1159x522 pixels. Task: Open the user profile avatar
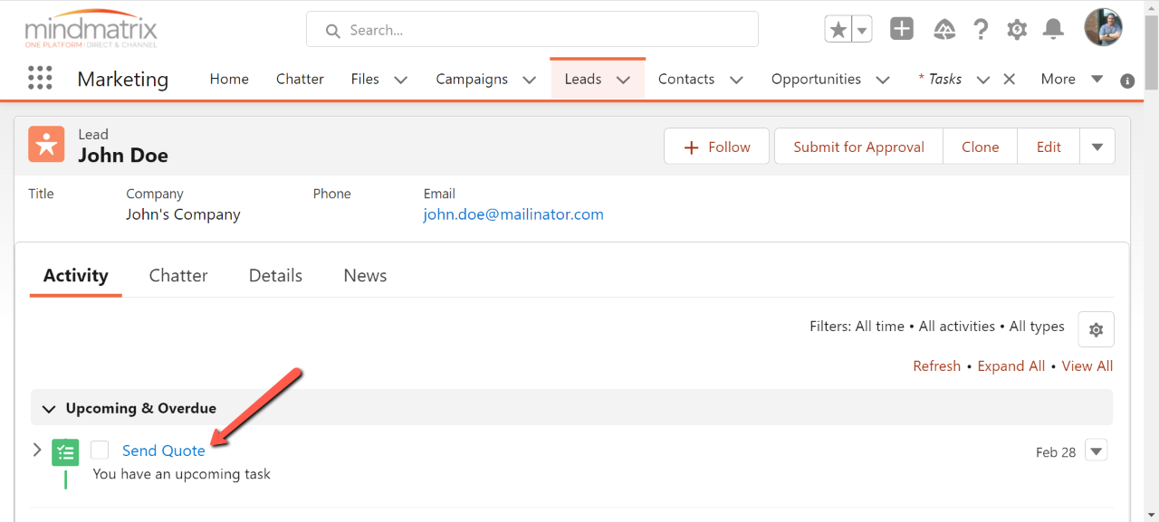click(1103, 28)
